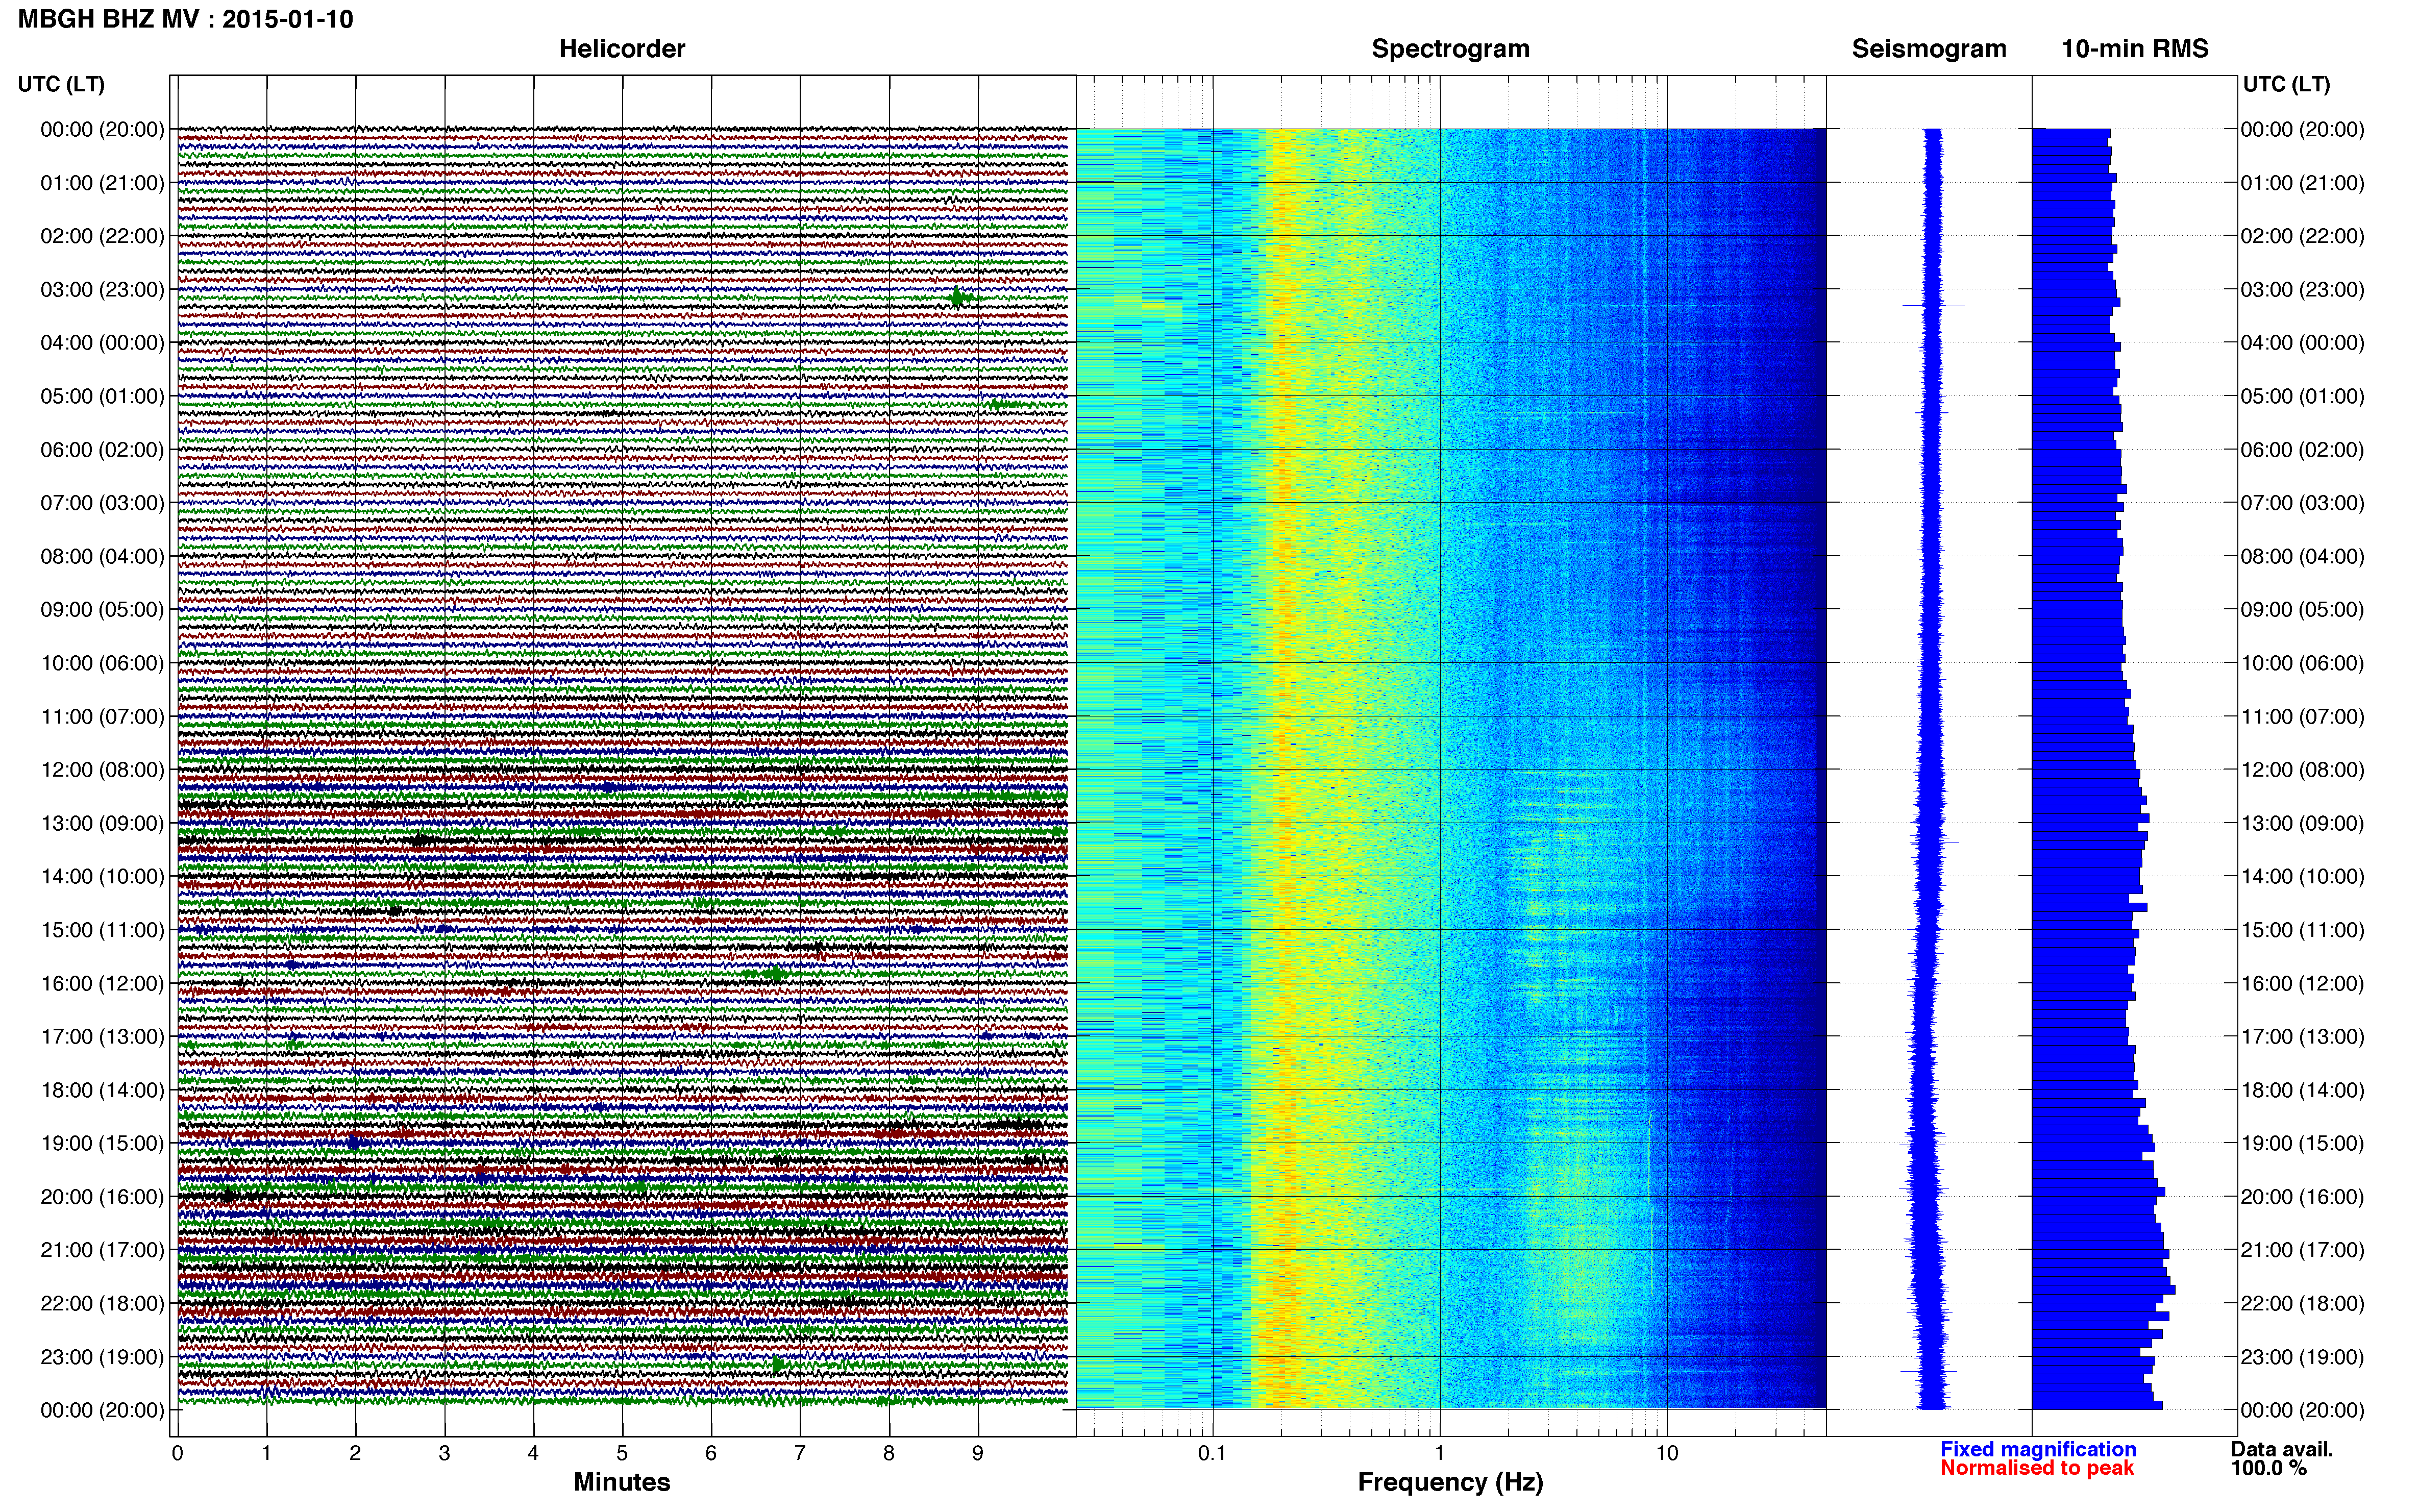Click the 'Helicorder' panel heading
The image size is (2419, 1512).
click(x=622, y=48)
